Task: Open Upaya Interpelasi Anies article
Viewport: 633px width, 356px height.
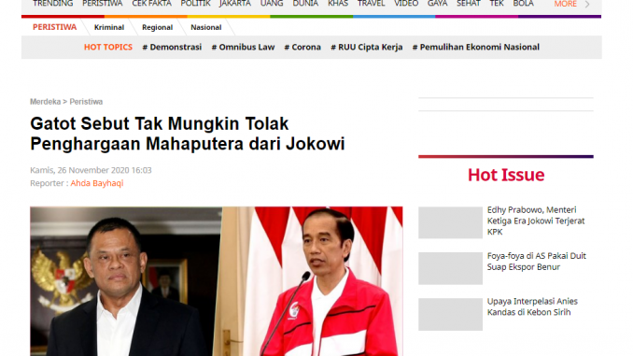Action: point(532,306)
